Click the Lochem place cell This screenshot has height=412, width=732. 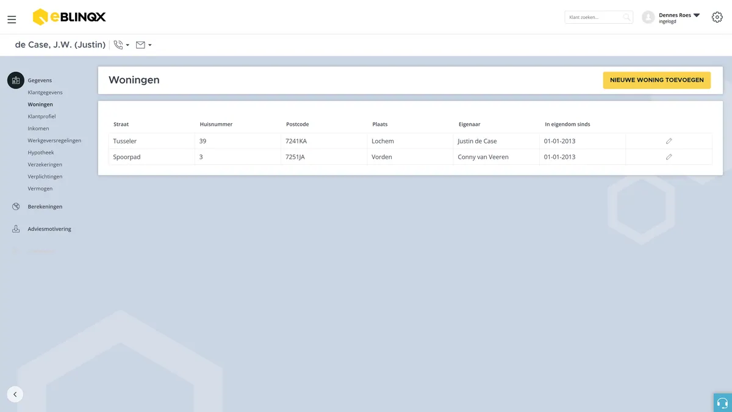[x=411, y=141]
